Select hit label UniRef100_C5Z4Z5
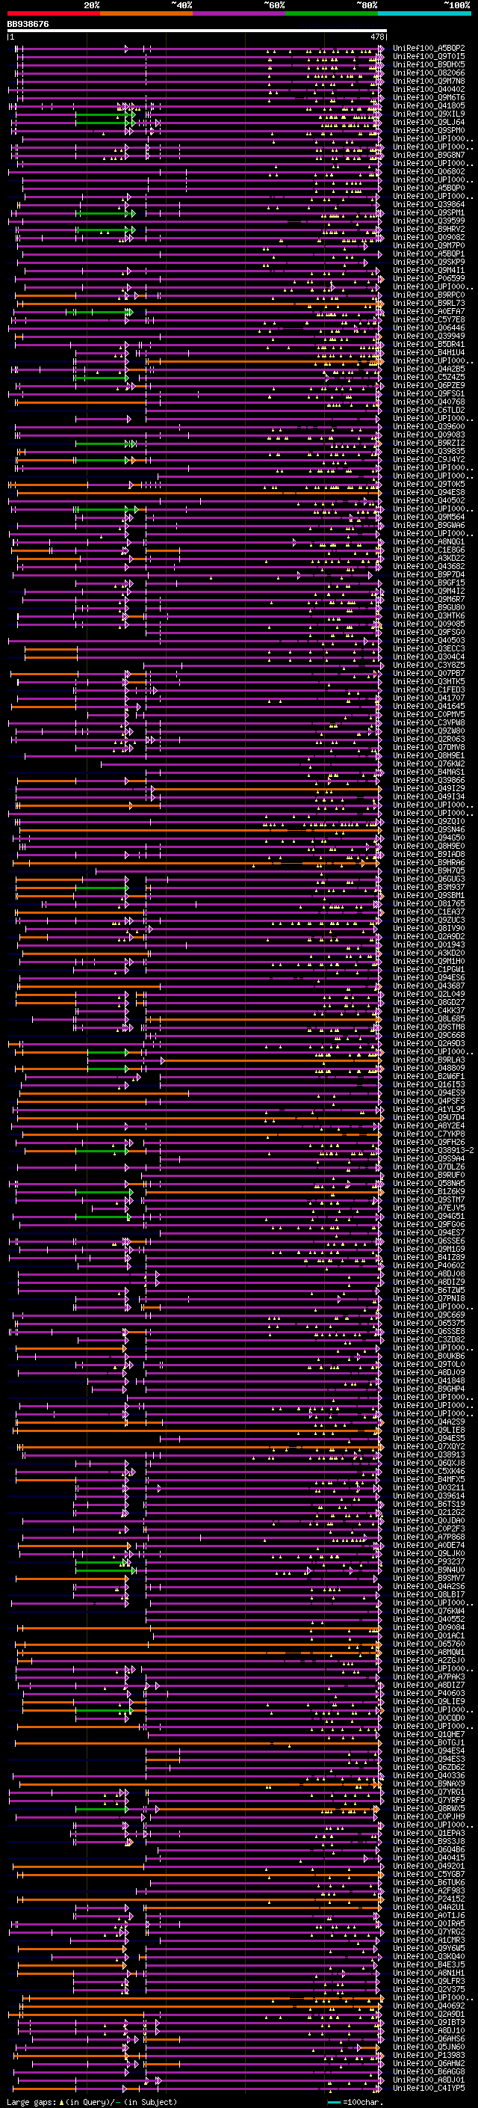Viewport: 478px width, 2108px height. (429, 377)
